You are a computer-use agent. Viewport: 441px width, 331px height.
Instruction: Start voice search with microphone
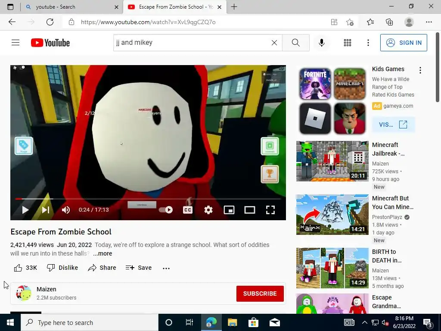coord(322,43)
